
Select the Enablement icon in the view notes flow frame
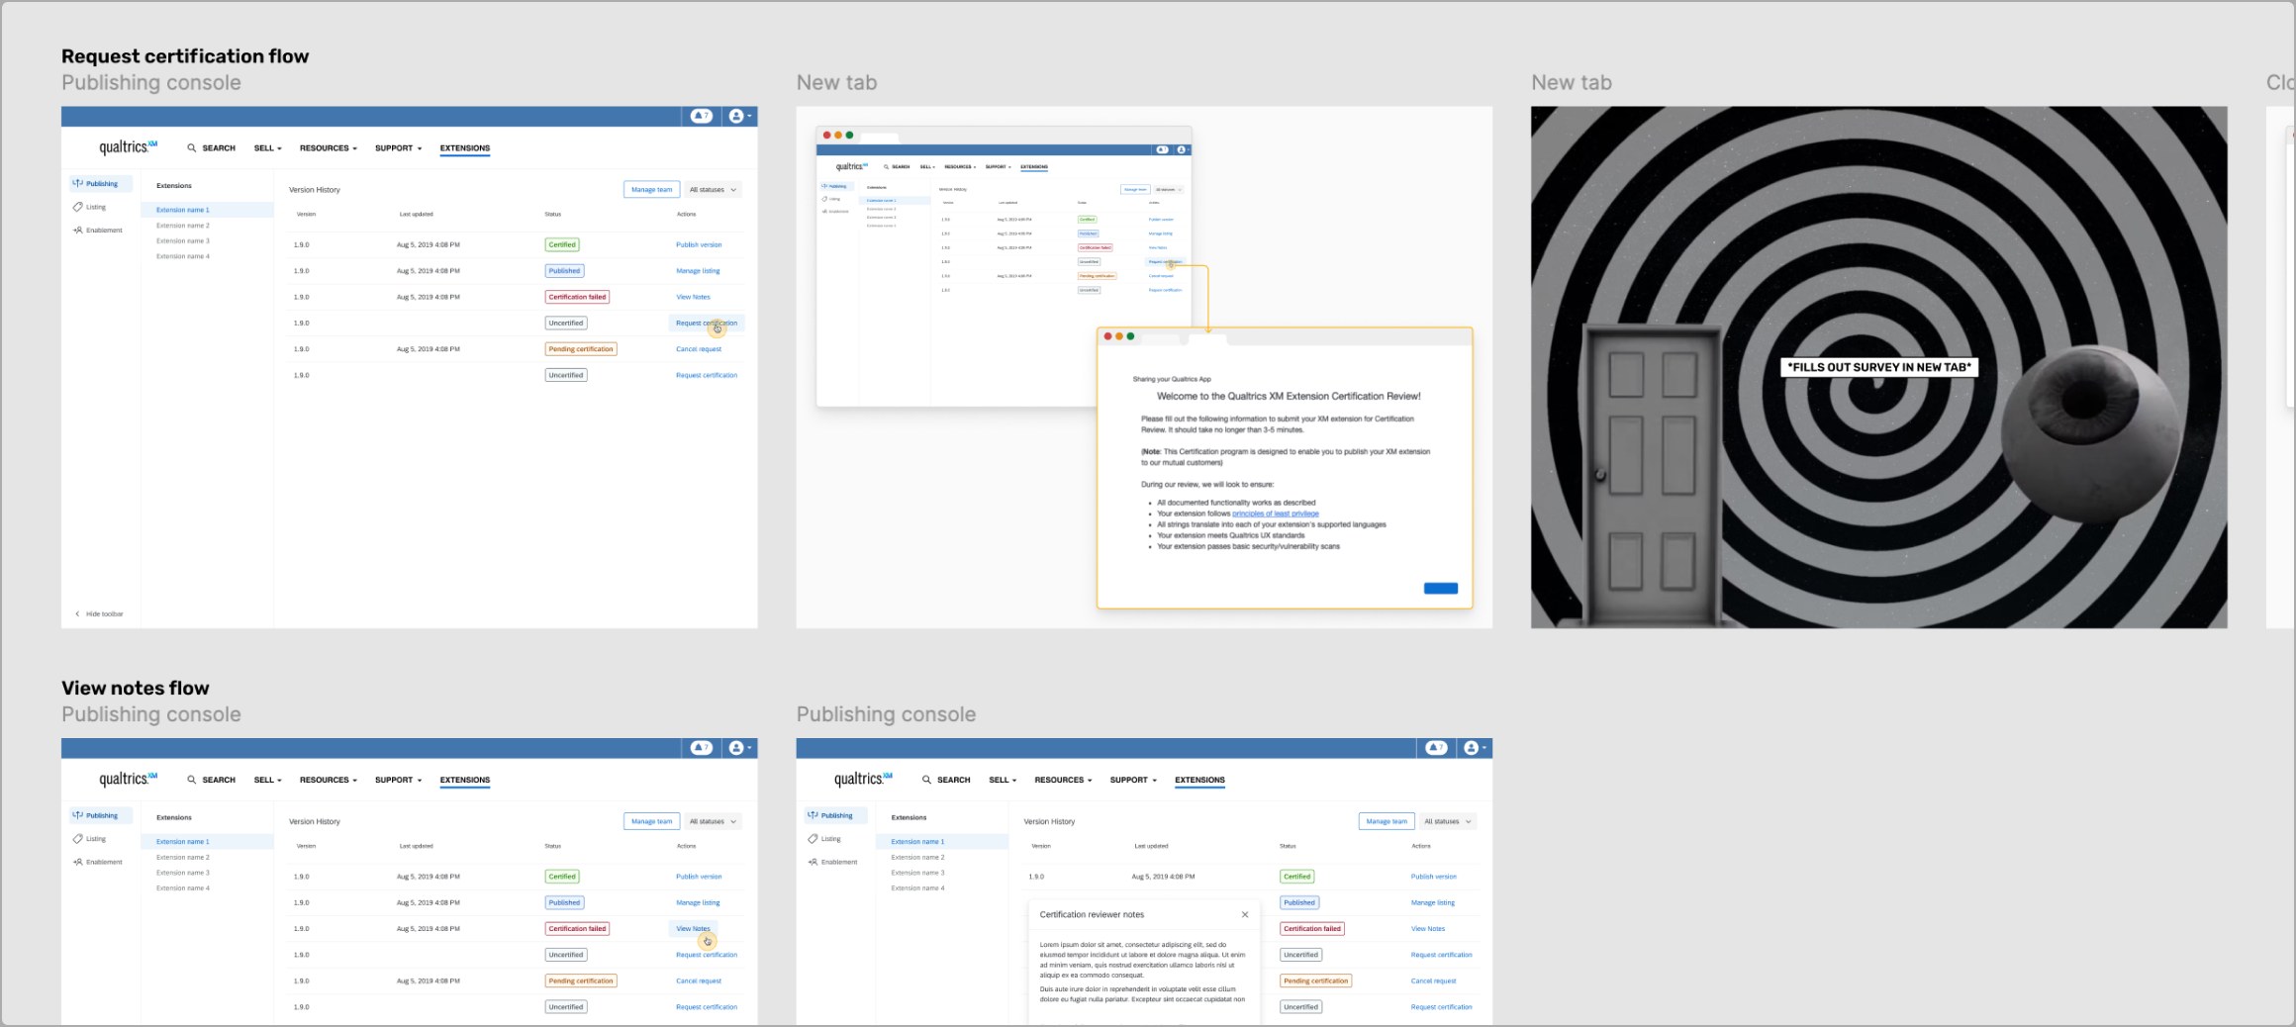(78, 862)
